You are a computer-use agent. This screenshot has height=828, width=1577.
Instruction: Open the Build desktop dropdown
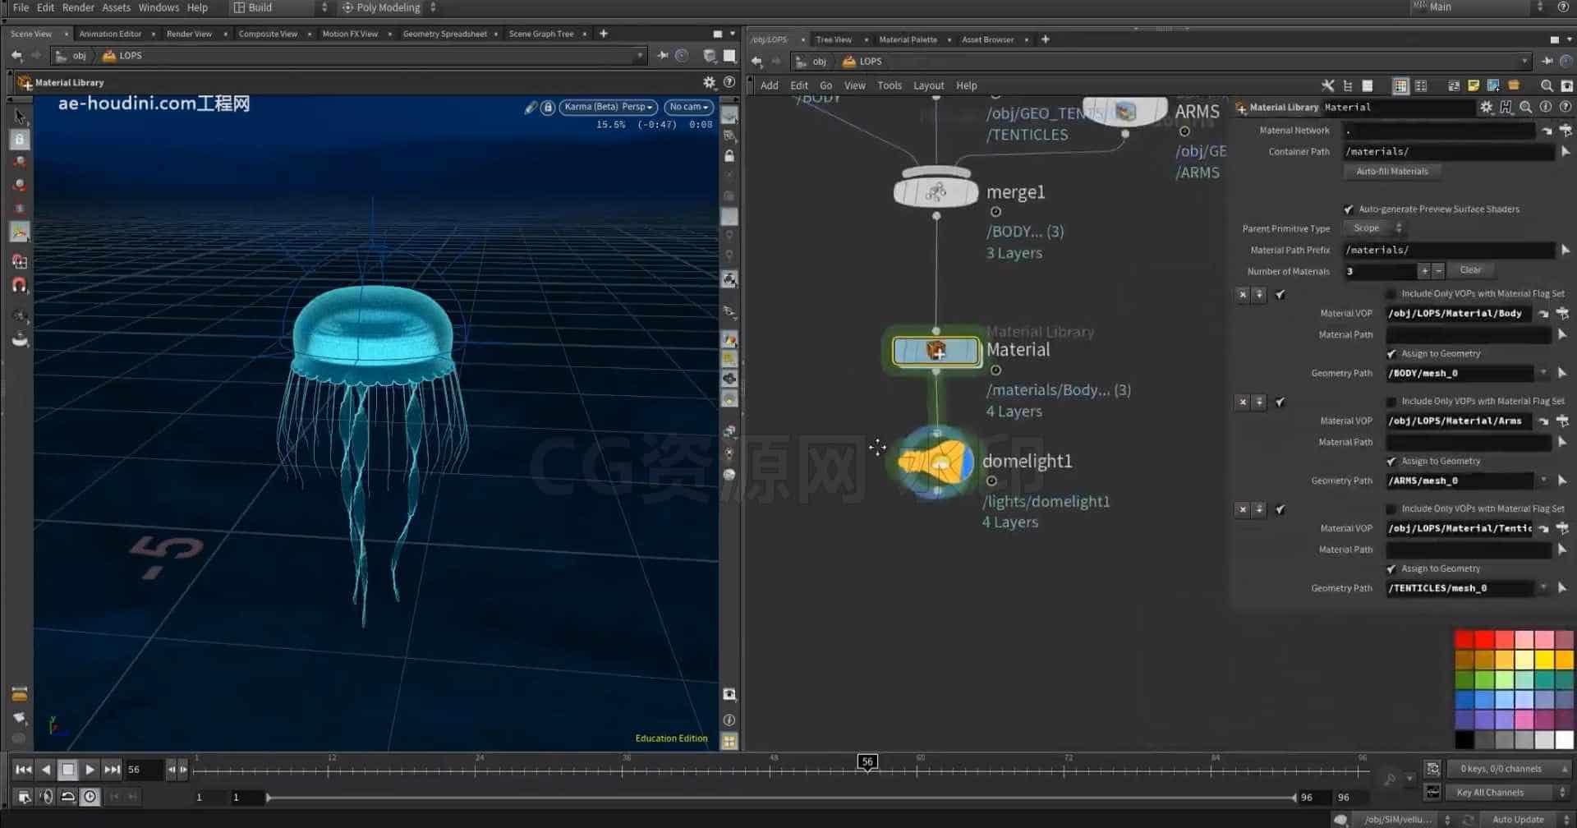pyautogui.click(x=280, y=7)
